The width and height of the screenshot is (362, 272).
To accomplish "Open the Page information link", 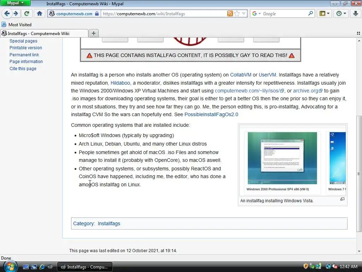I will (26, 62).
